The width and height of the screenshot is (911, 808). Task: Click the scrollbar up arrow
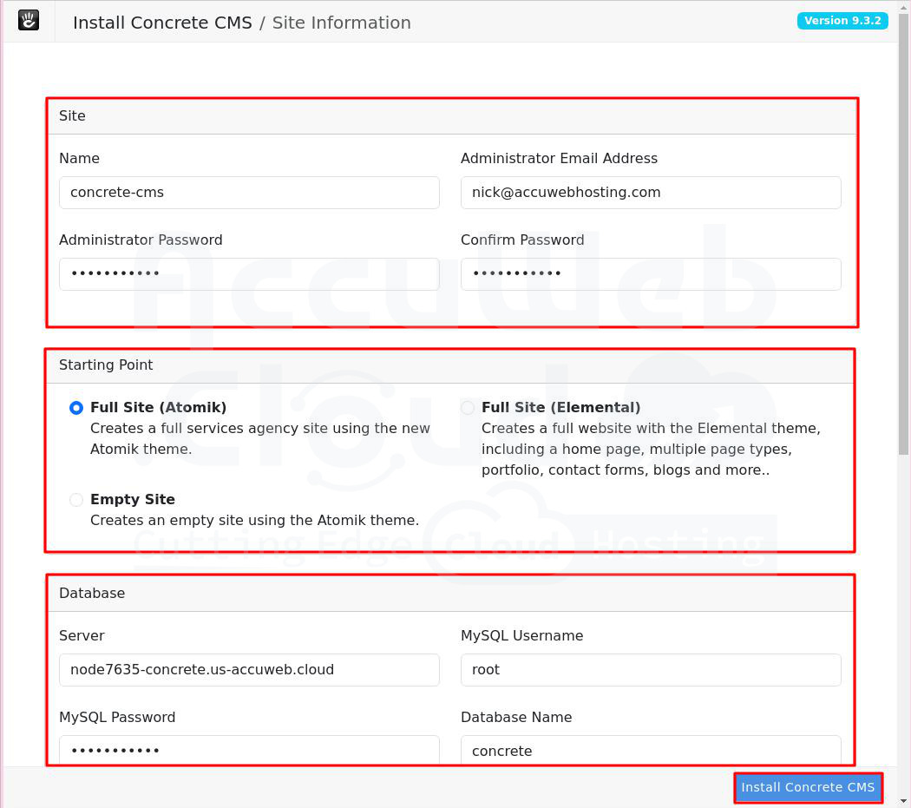pos(904,7)
